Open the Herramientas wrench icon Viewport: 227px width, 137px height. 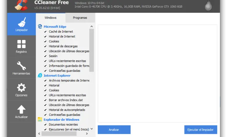(22, 66)
